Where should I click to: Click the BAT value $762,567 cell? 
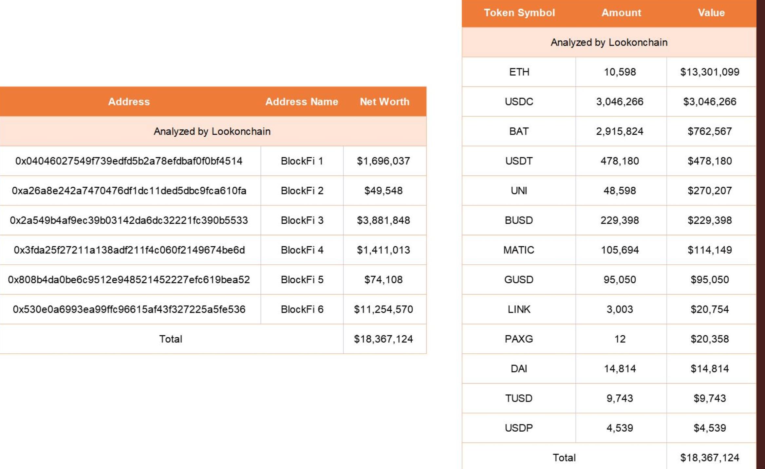pyautogui.click(x=710, y=131)
